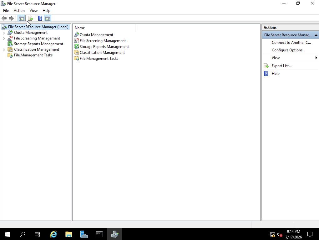Click the Quota Management tree icon

click(x=10, y=33)
